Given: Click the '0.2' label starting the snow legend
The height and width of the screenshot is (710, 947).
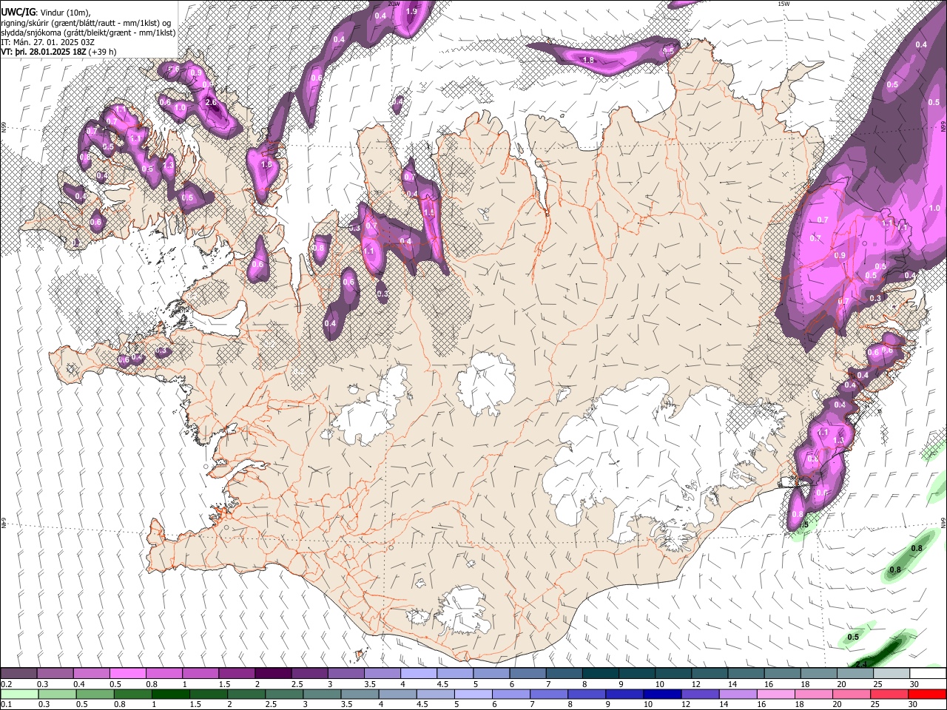Looking at the screenshot, I should coord(7,684).
